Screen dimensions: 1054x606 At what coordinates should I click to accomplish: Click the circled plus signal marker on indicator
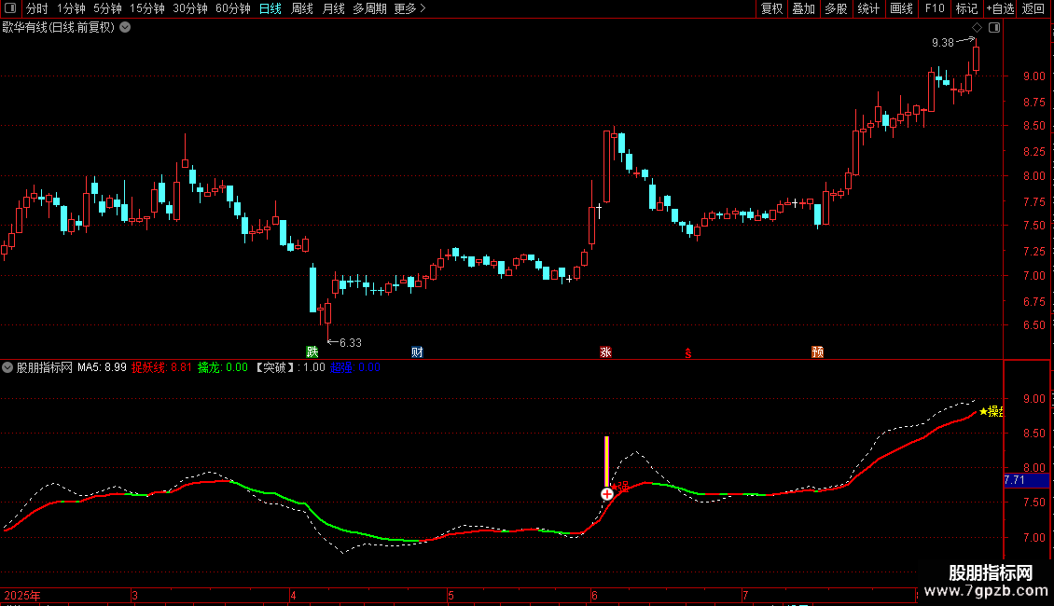tap(607, 494)
